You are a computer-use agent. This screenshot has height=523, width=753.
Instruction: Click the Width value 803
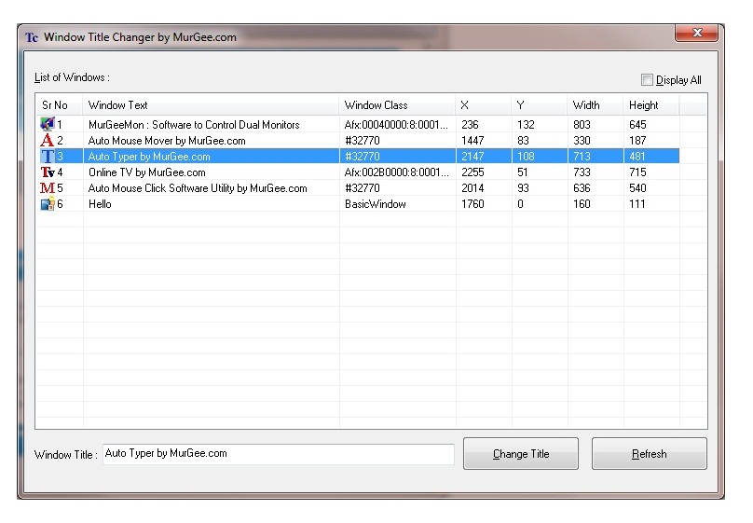582,125
